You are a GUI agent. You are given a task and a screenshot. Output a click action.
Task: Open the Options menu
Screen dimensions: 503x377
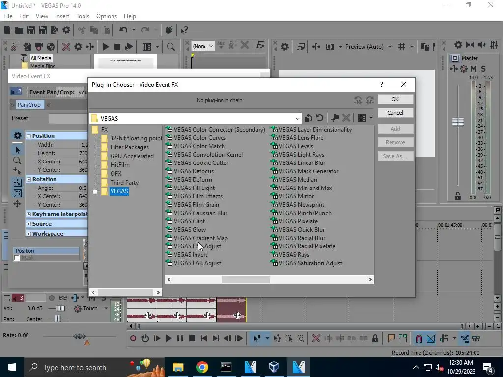click(x=107, y=16)
